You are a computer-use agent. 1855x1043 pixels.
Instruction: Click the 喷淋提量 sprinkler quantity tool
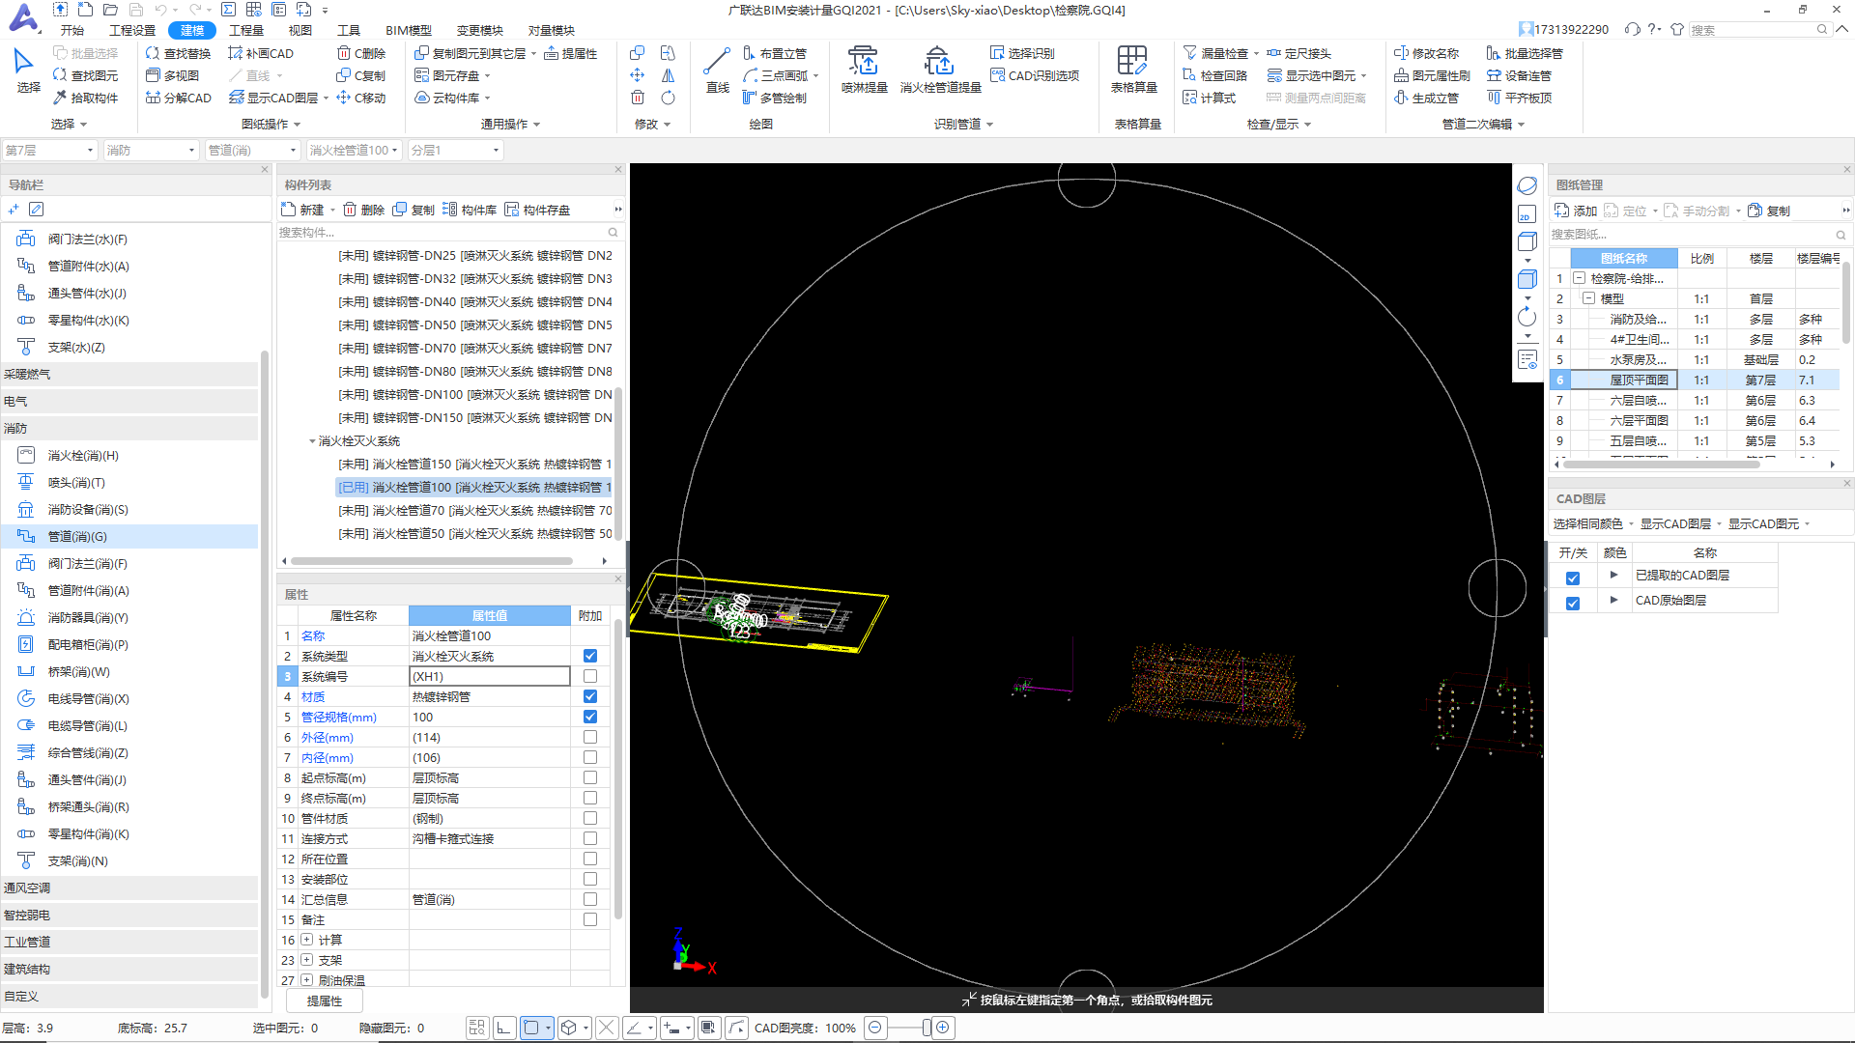(x=864, y=70)
